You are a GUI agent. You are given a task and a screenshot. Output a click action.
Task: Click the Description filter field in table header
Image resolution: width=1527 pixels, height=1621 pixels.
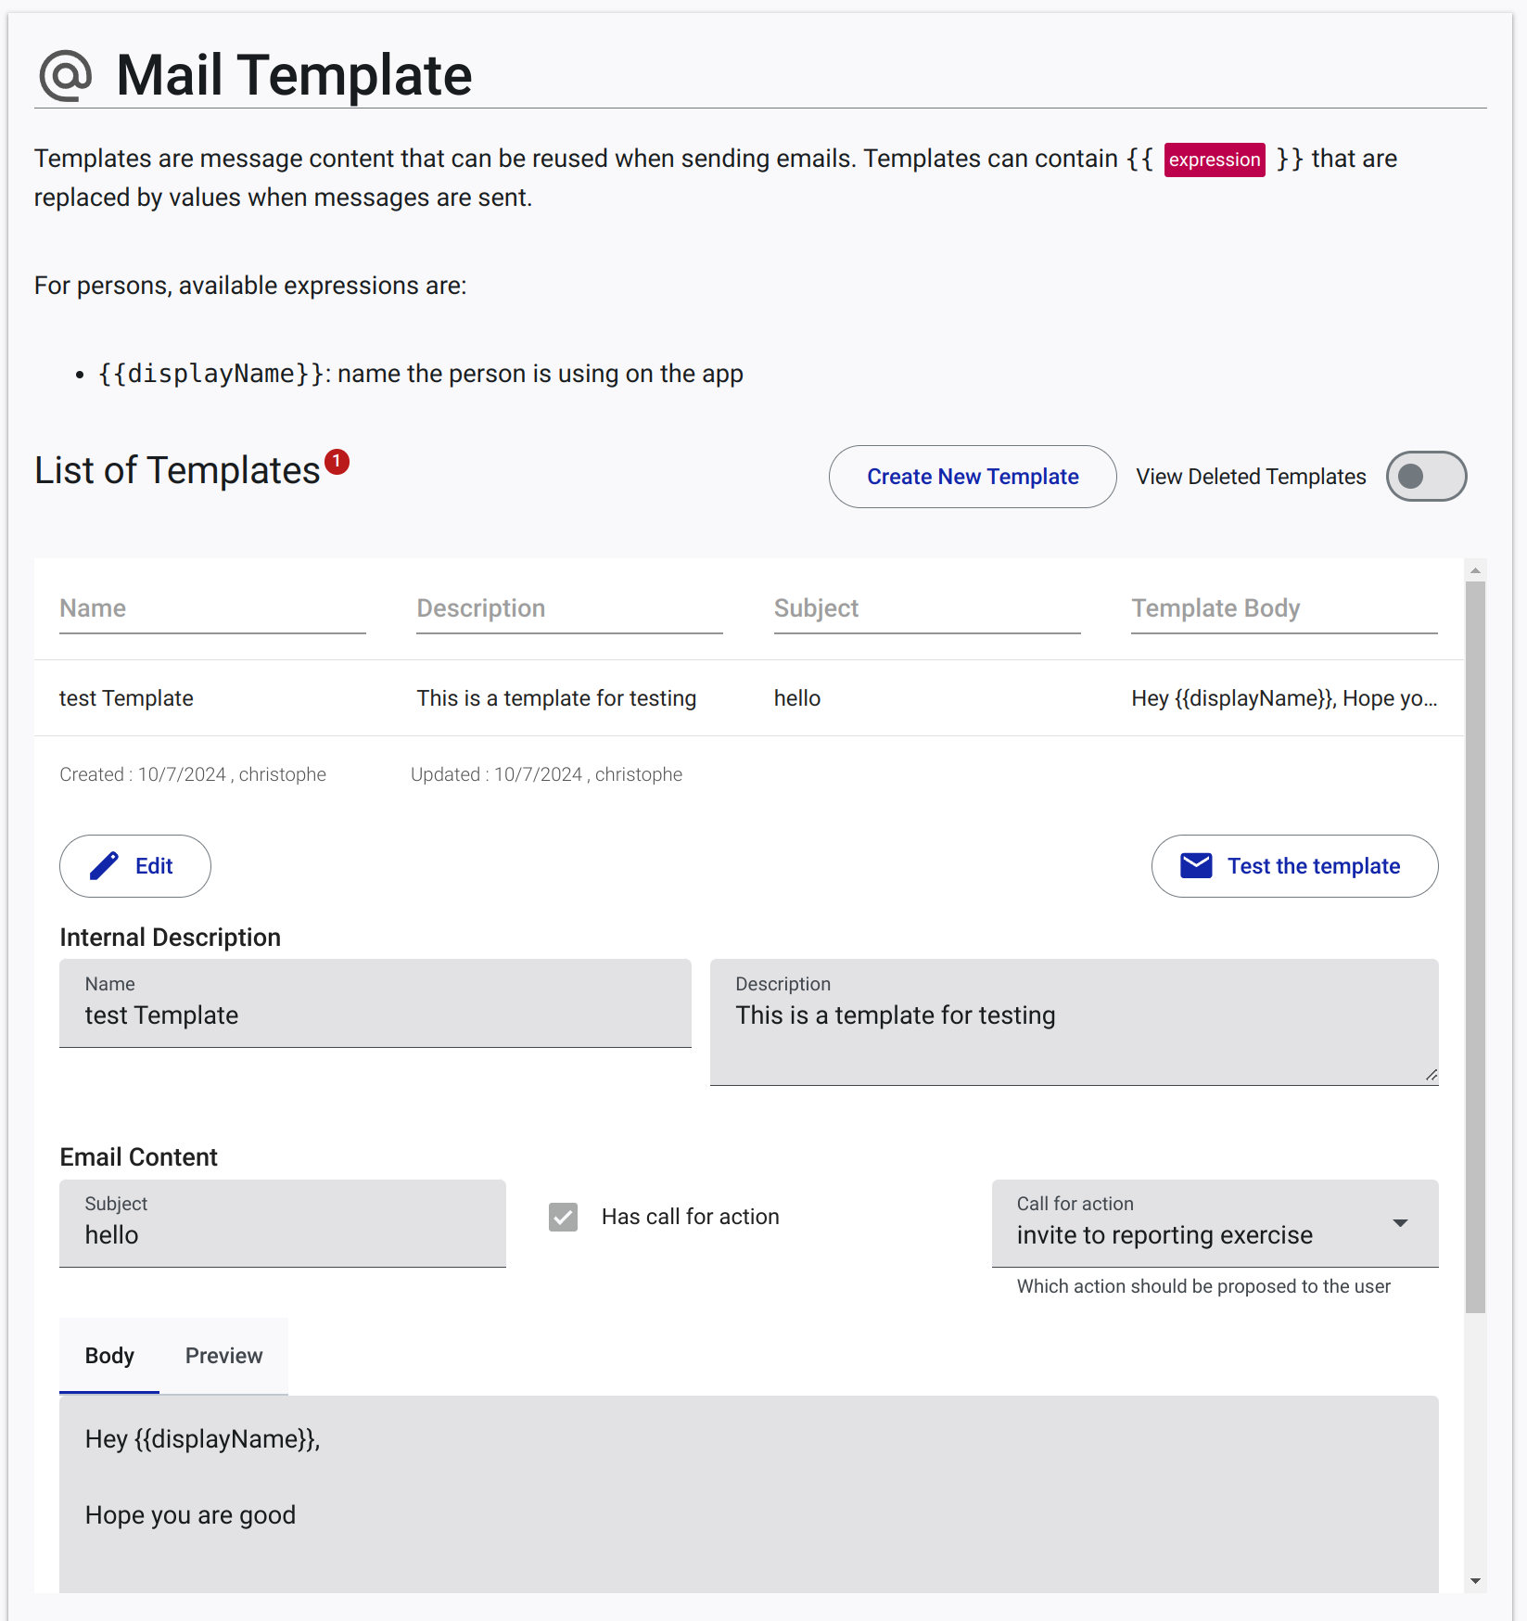pos(569,609)
